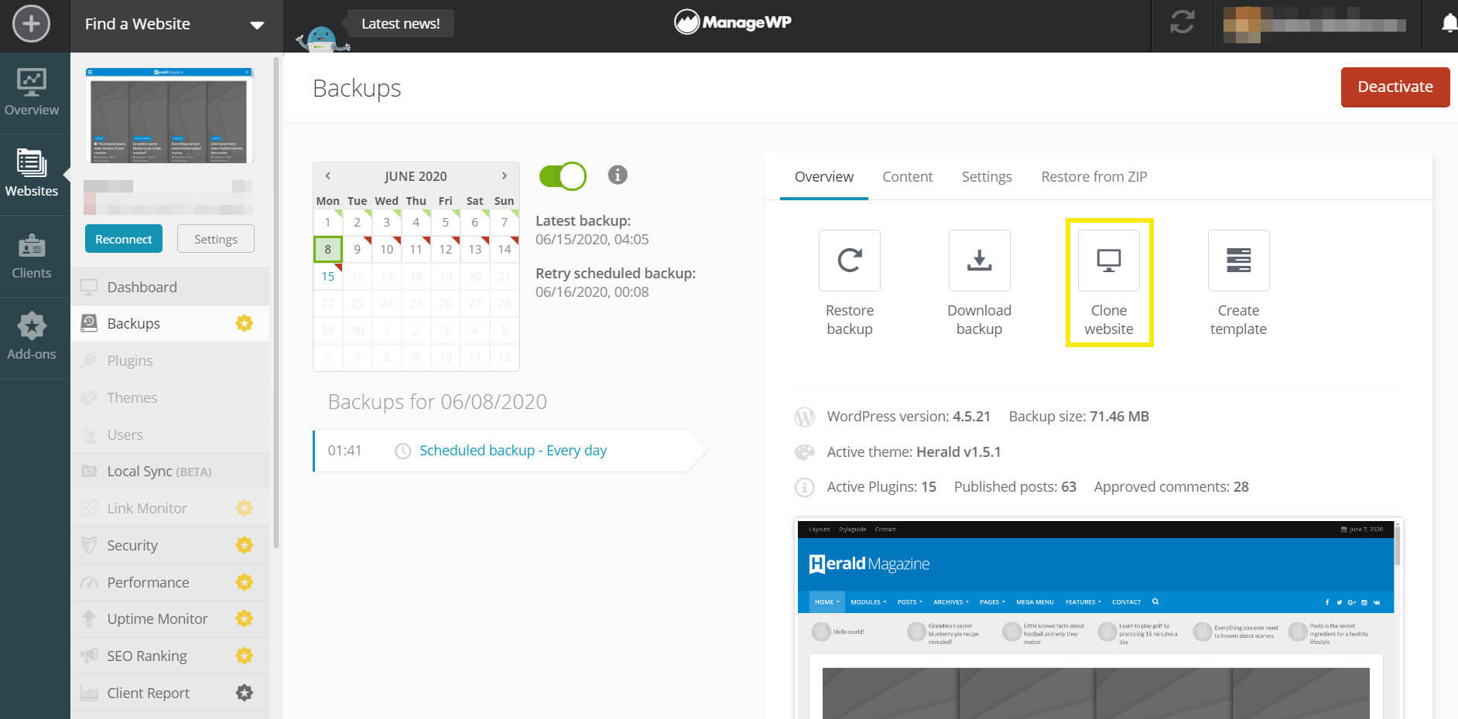1458x719 pixels.
Task: Select June 15 on the backup calendar
Action: click(x=327, y=276)
